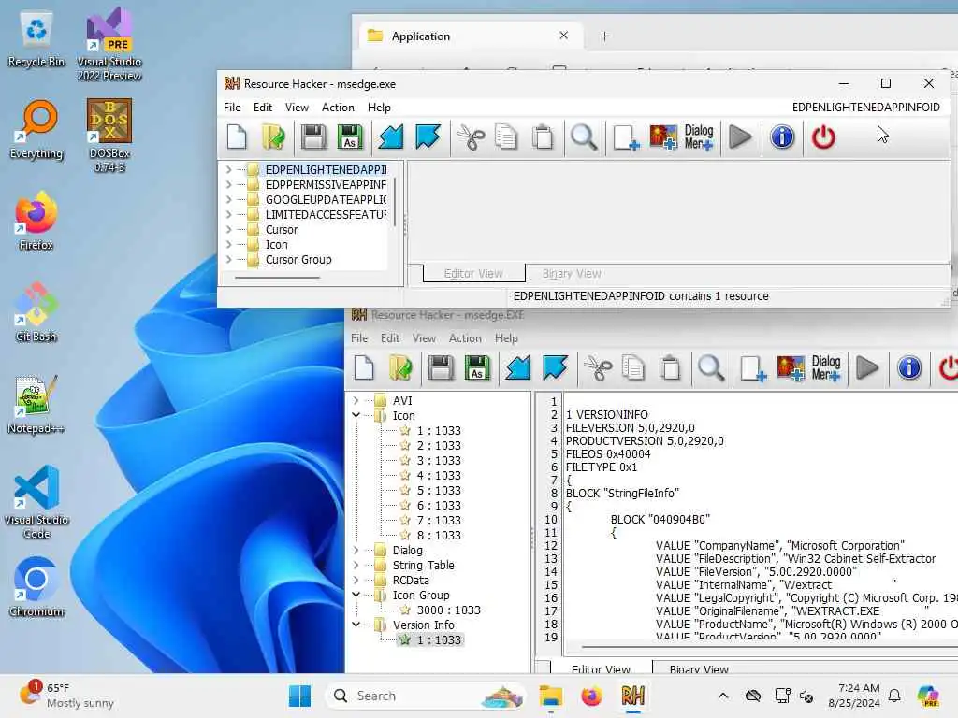
Task: Click horizontal scrollbar under version info script
Action: point(770,647)
